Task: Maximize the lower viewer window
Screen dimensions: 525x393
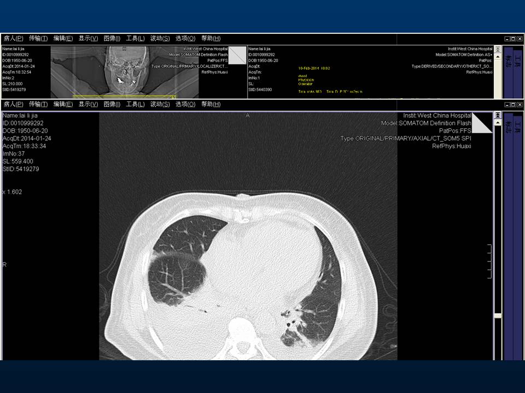Action: tap(513, 104)
